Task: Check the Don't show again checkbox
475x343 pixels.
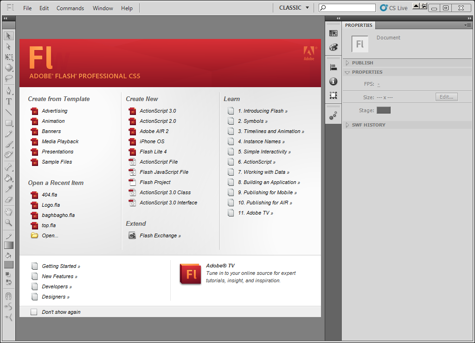Action: [x=34, y=312]
